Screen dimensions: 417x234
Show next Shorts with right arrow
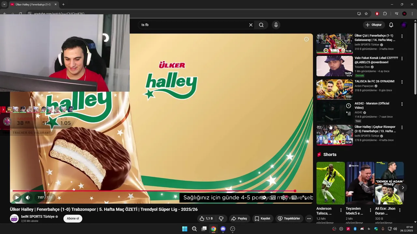point(403,188)
